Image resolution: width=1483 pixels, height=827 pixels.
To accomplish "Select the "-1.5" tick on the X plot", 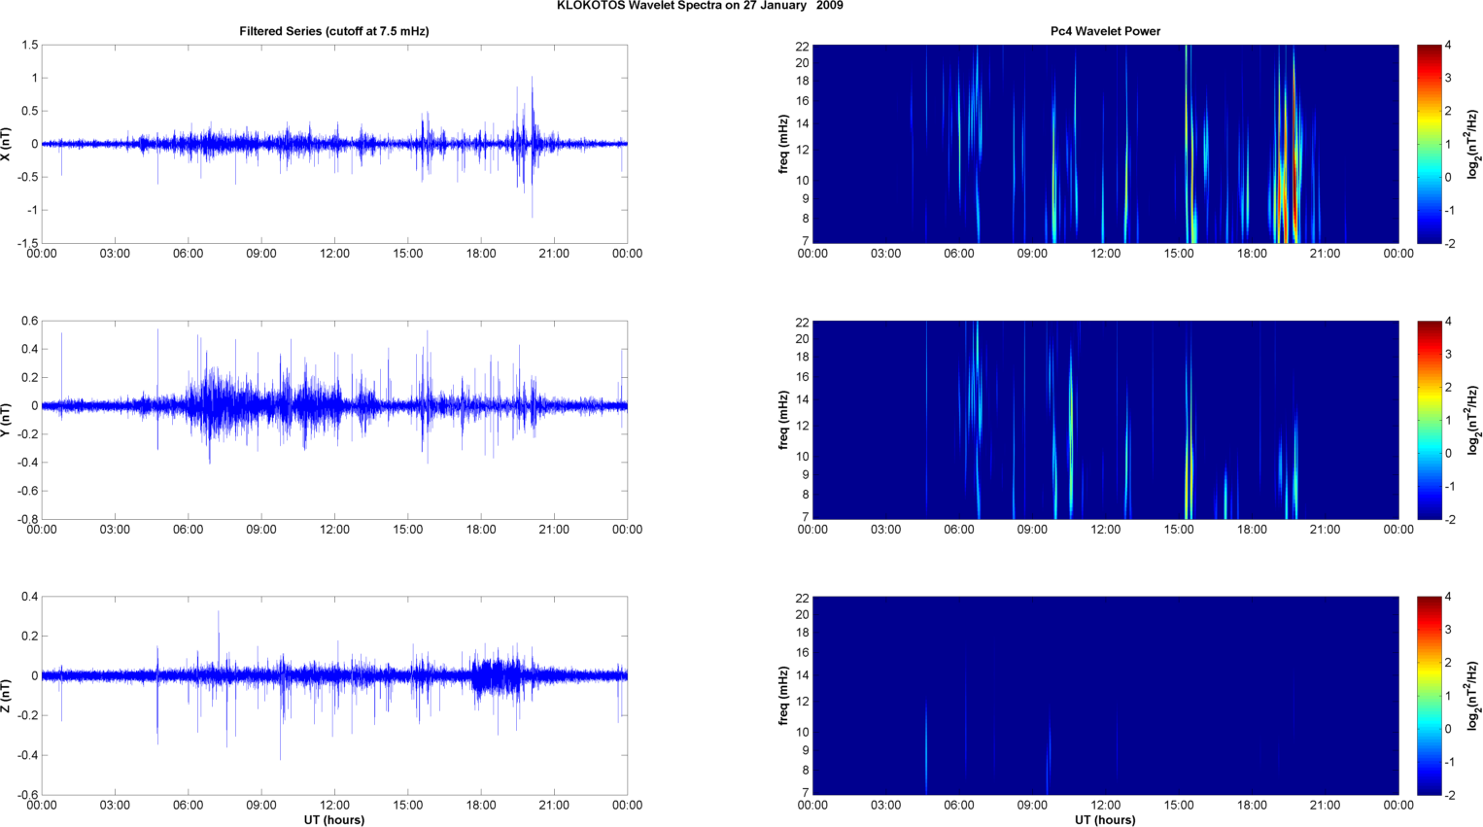I will click(x=27, y=243).
